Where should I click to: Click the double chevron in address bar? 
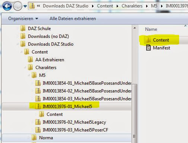(38, 6)
